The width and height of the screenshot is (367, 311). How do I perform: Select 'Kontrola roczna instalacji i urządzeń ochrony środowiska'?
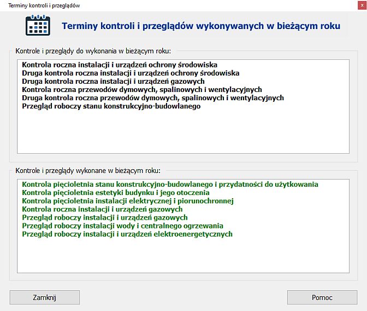click(120, 65)
